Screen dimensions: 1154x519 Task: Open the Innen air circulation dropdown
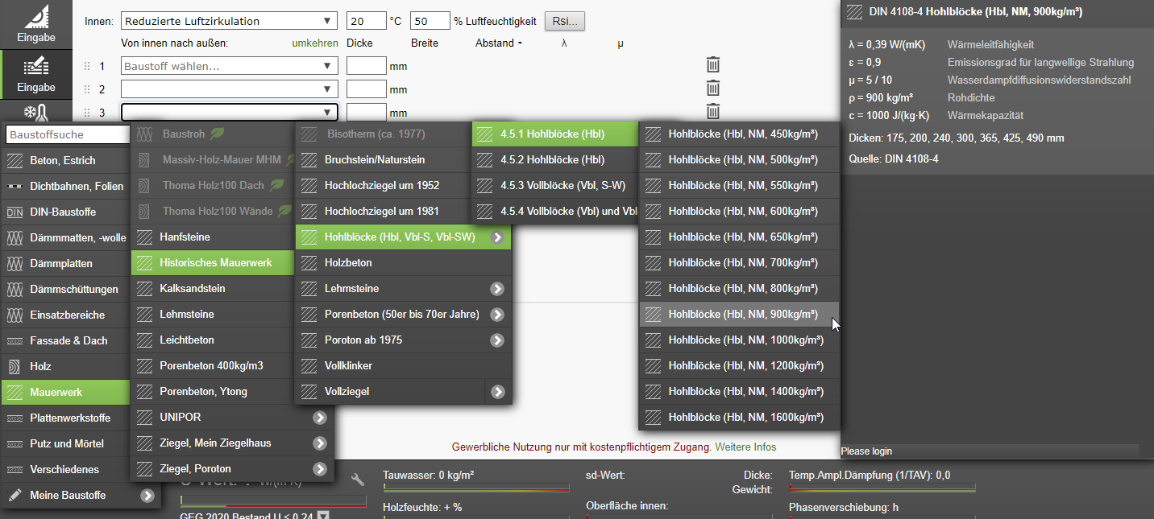229,21
